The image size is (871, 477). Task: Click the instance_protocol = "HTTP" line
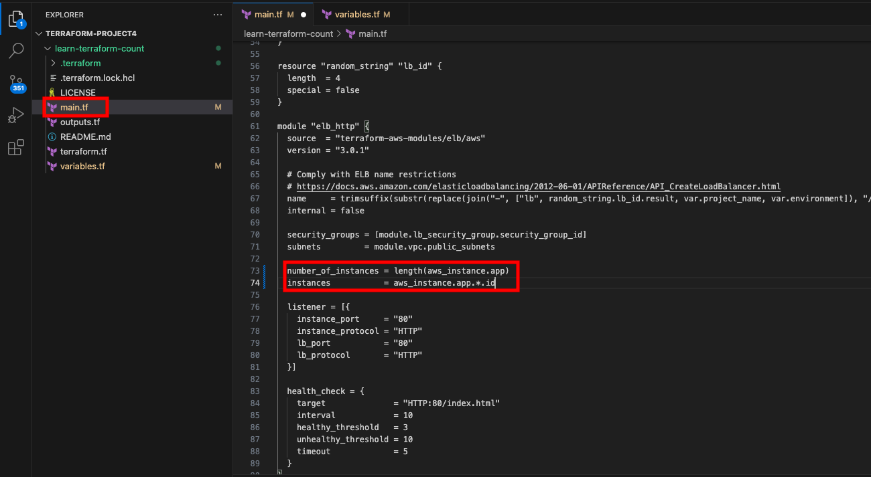(x=359, y=331)
